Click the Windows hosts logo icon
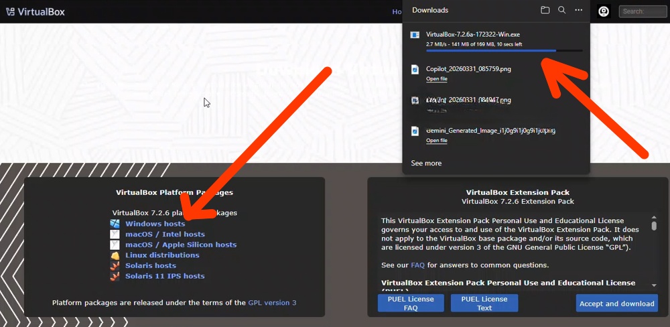 coord(115,224)
